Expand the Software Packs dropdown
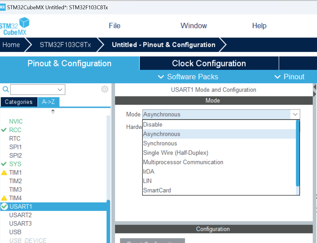 [x=188, y=77]
